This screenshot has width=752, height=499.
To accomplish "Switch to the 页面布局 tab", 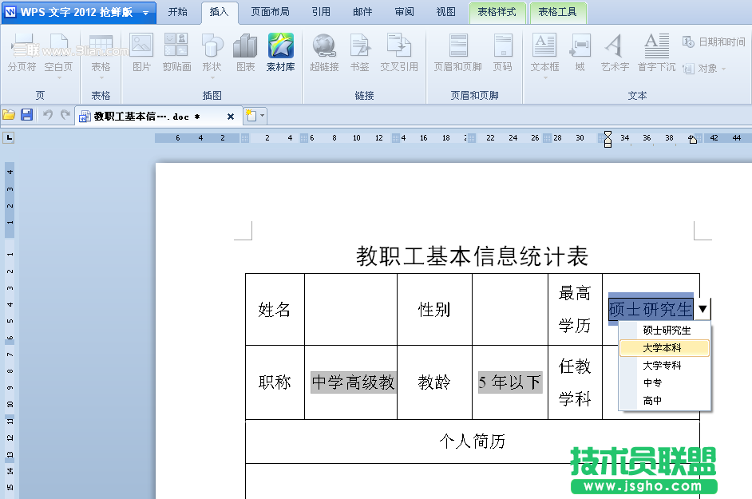I will click(x=270, y=12).
